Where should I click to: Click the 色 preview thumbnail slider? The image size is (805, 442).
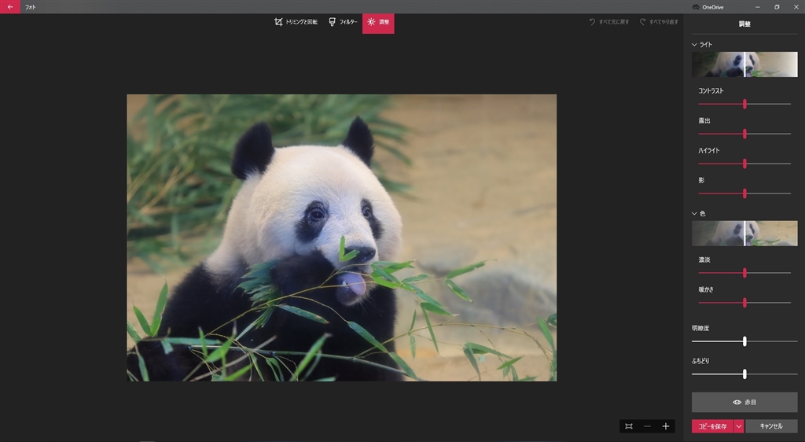(x=744, y=233)
